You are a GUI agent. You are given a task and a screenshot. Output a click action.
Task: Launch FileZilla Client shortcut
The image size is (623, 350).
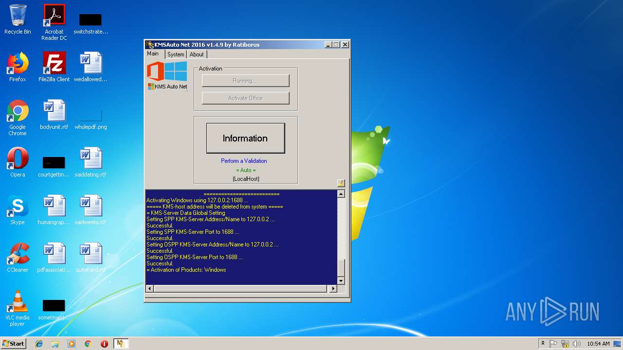54,67
